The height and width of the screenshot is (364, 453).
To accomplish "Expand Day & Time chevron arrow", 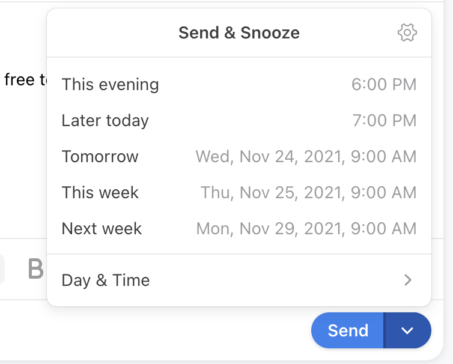I will (x=408, y=280).
